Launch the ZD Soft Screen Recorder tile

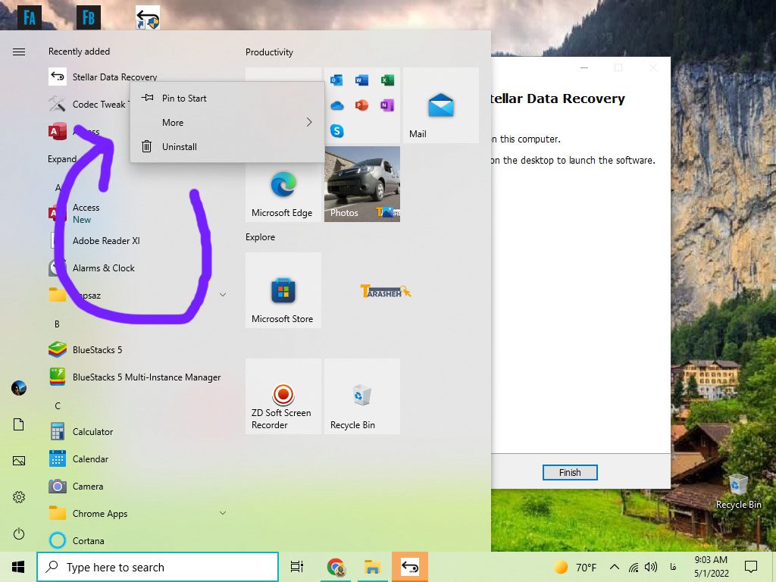(283, 396)
